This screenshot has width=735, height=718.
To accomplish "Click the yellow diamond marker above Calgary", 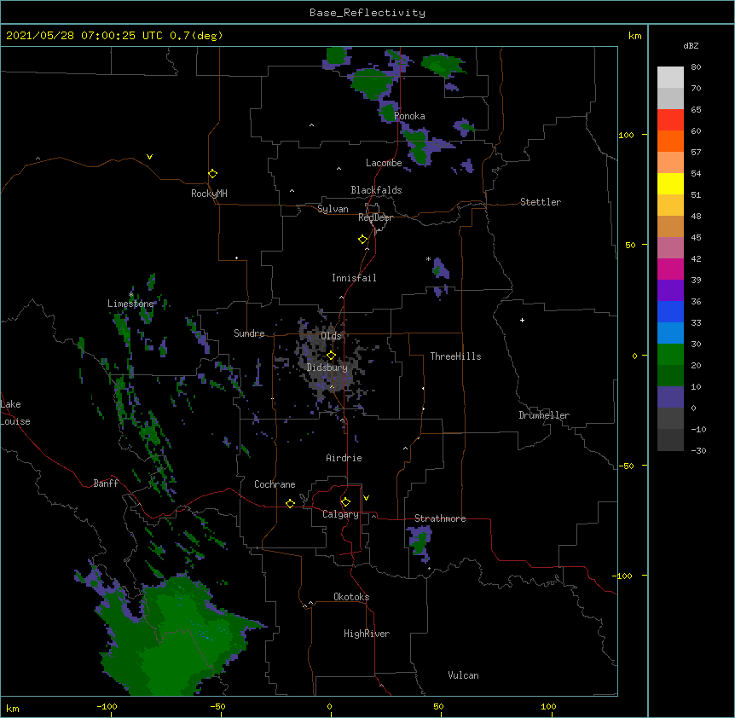I will (345, 502).
